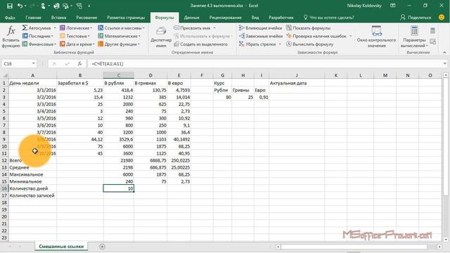Click Error Checking (Проверка наличия ошибок)
Image resolution: width=450 pixels, height=253 pixels.
316,36
